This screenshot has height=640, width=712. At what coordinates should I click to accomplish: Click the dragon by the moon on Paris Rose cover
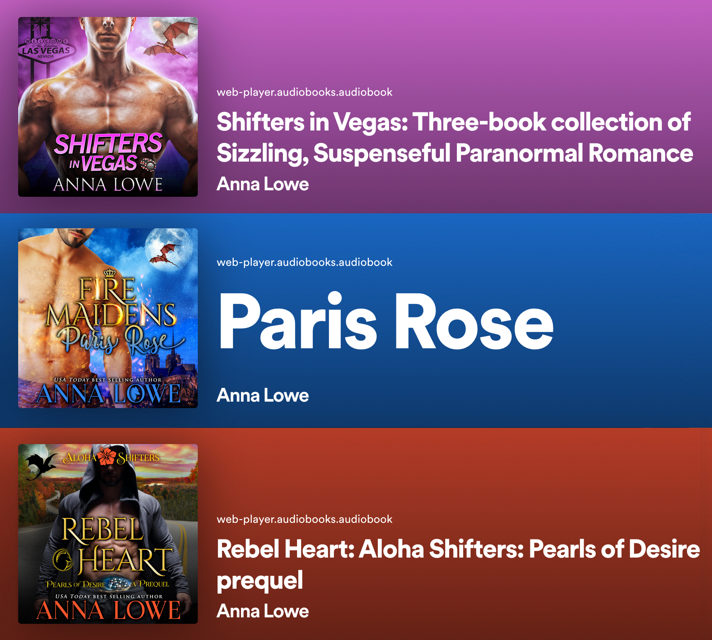click(x=165, y=255)
